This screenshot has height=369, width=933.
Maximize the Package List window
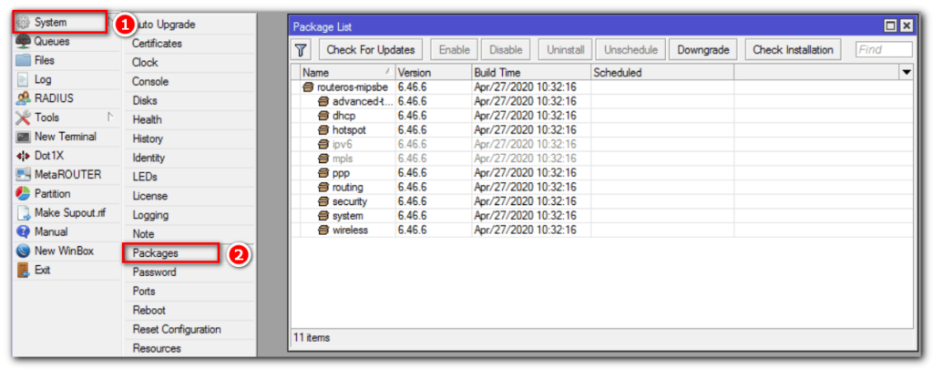click(891, 26)
